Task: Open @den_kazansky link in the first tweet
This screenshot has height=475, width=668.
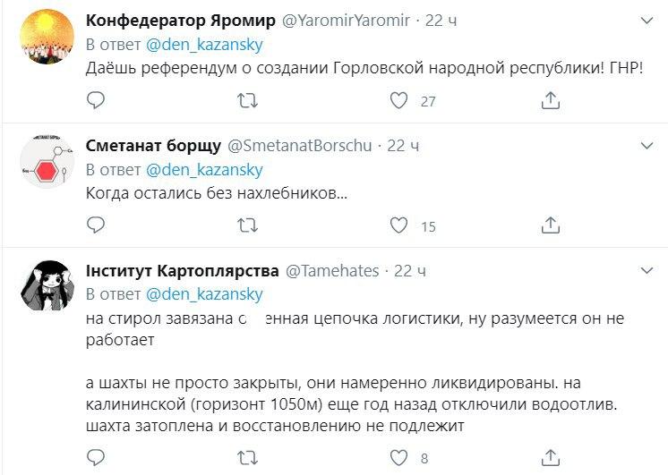Action: click(x=205, y=43)
